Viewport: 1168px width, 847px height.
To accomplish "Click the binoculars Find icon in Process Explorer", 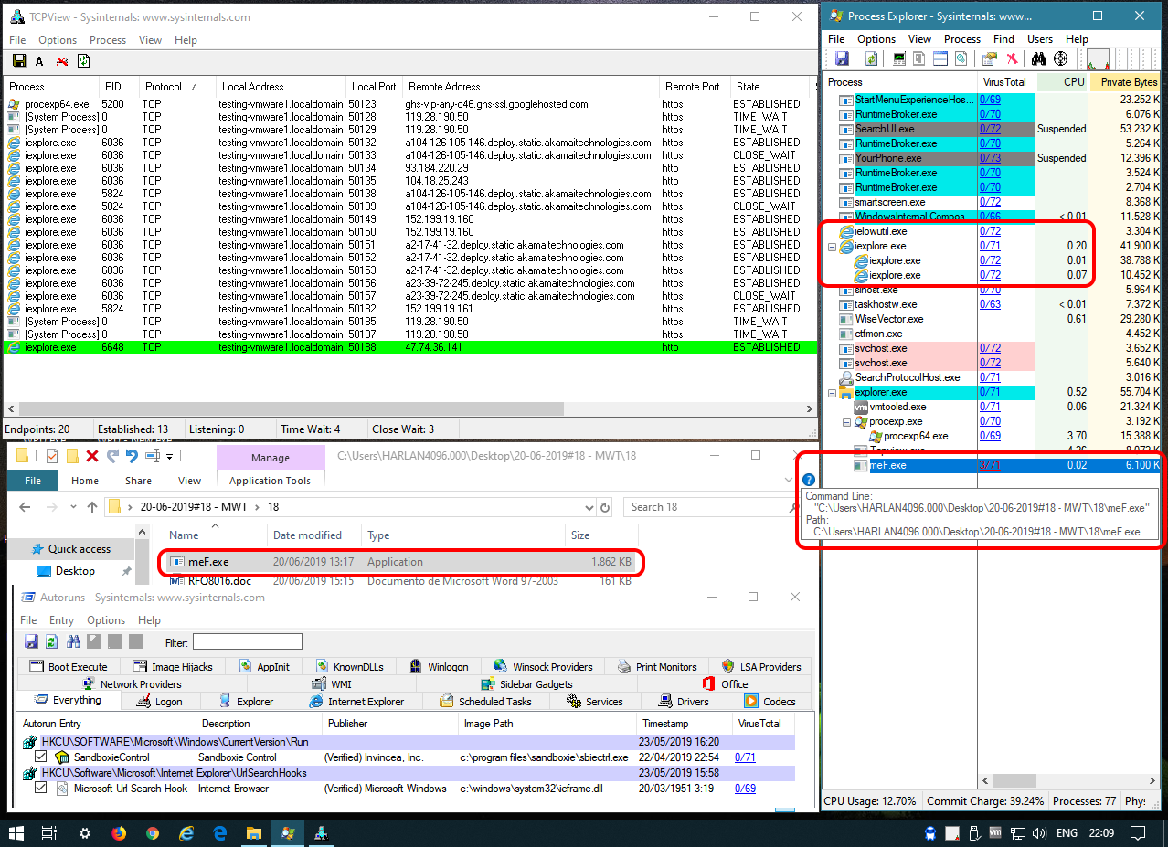I will 1039,58.
